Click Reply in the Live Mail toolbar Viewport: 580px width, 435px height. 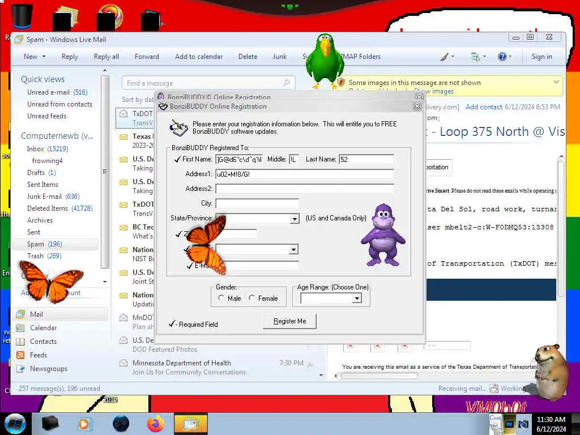tap(70, 57)
